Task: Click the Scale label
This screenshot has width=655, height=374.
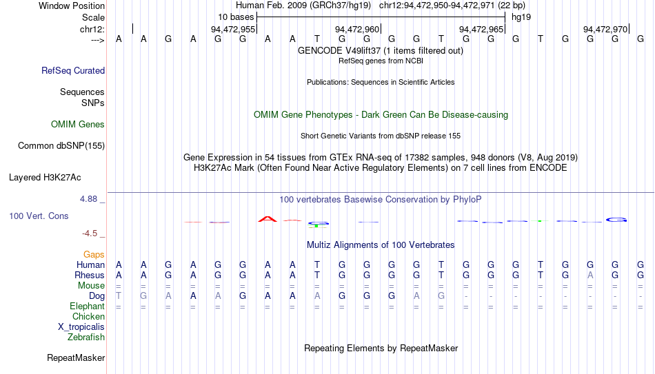Action: [x=93, y=17]
